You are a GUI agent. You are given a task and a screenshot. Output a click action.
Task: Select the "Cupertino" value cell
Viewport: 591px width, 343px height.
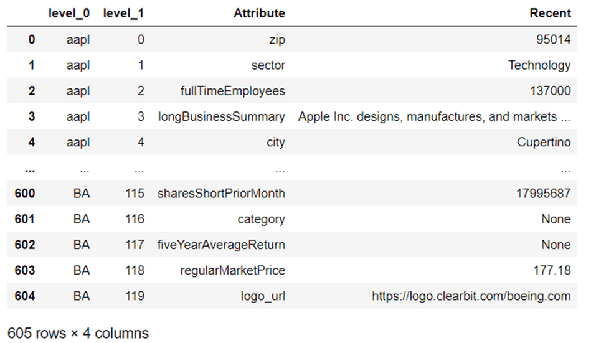pos(544,142)
